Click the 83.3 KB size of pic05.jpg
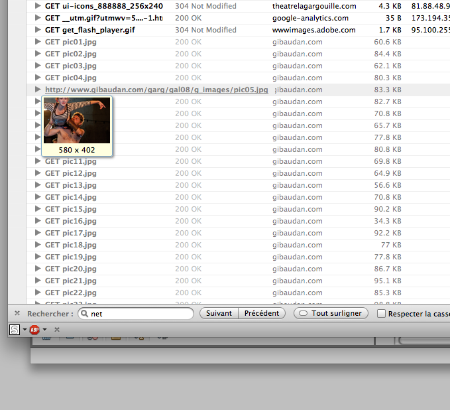Screen dimensions: 450x410 388,90
